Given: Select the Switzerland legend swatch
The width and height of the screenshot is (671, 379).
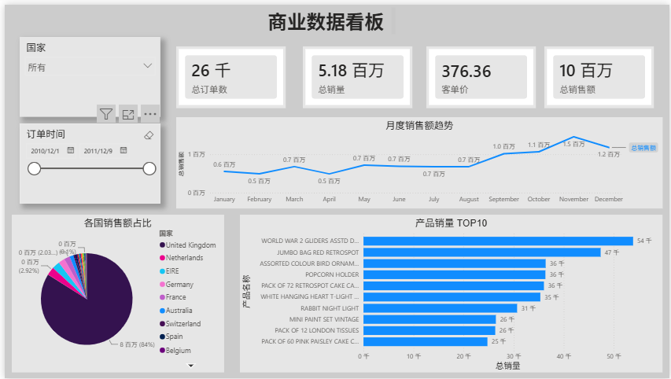Looking at the screenshot, I should coord(162,324).
